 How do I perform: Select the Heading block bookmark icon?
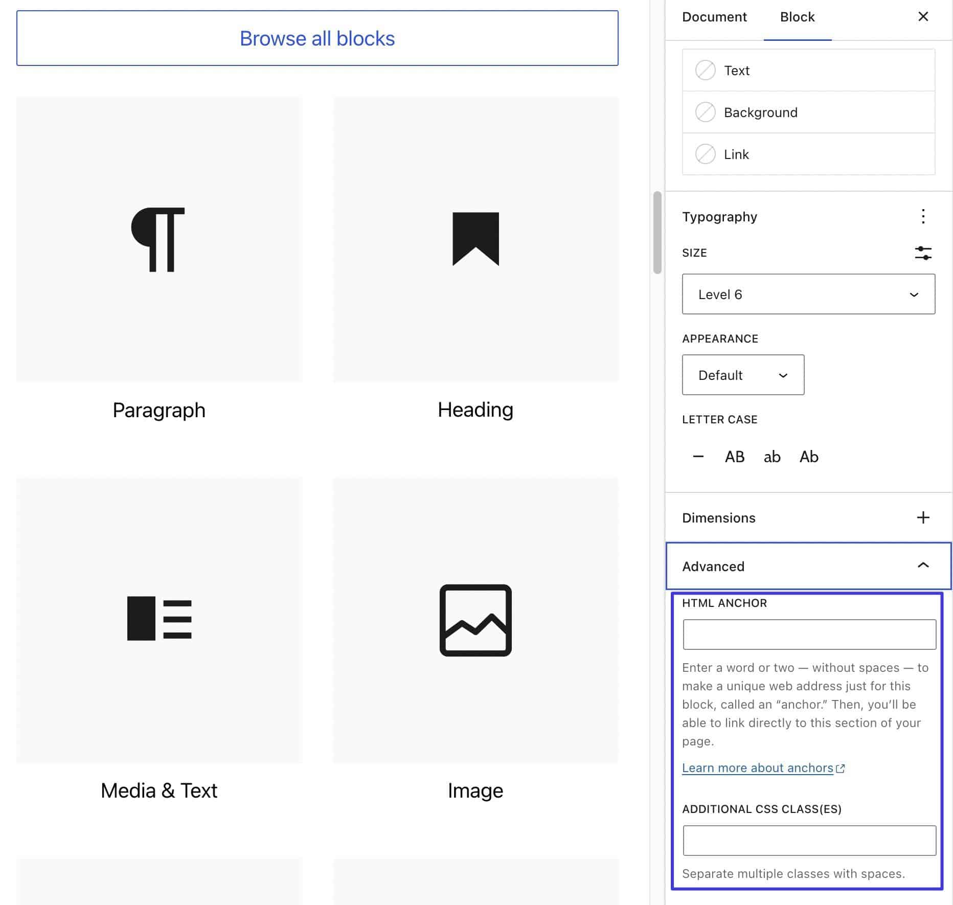(475, 239)
